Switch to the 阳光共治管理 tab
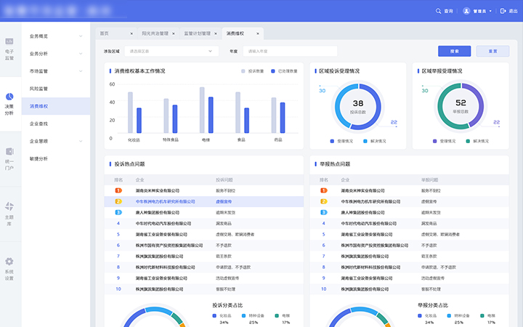This screenshot has height=327, width=523. point(154,33)
